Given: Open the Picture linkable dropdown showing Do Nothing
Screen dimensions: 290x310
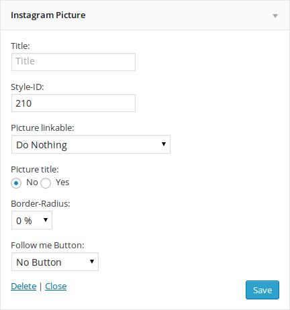Looking at the screenshot, I should (91, 144).
